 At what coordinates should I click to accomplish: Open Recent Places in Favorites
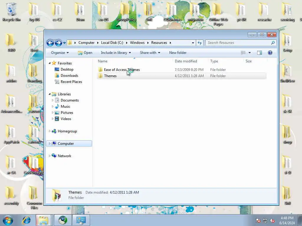[71, 82]
